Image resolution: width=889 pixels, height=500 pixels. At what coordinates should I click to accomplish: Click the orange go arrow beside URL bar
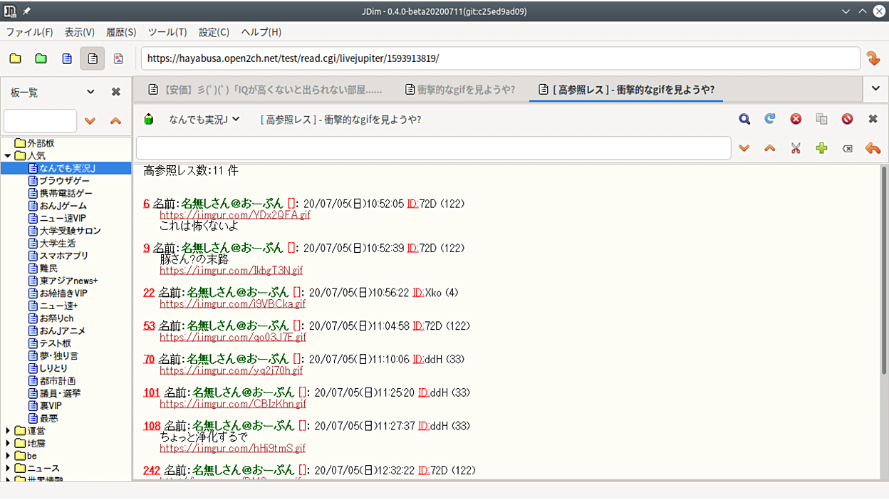873,58
